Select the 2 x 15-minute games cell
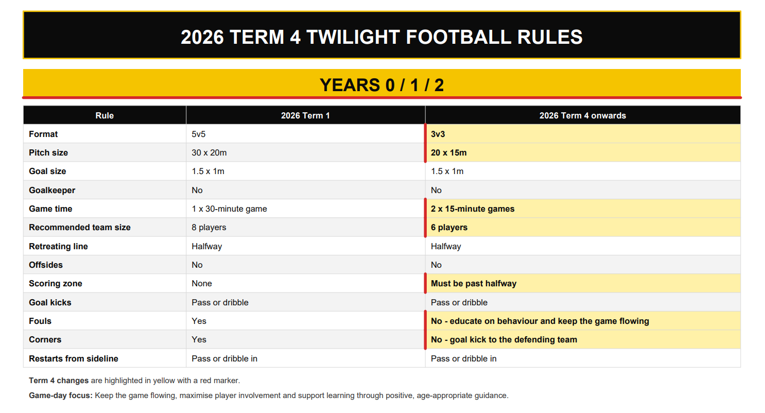 pos(583,209)
